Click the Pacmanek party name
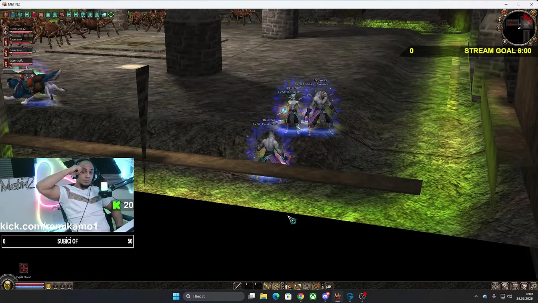The height and width of the screenshot is (303, 538). tap(16, 39)
